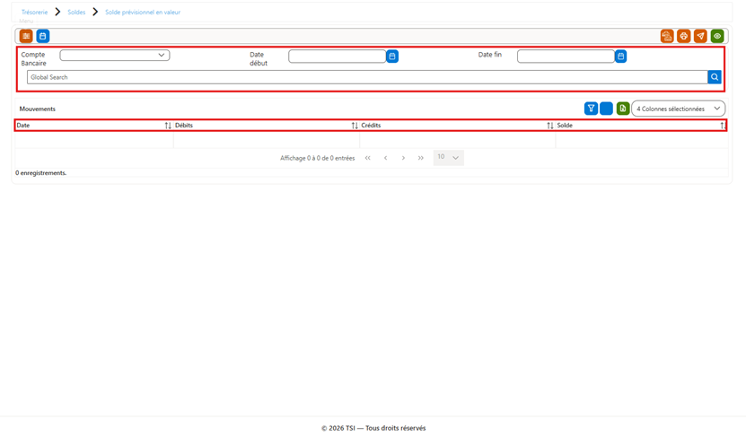The height and width of the screenshot is (436, 746).
Task: Click the blue magnifier search button
Action: pos(715,77)
